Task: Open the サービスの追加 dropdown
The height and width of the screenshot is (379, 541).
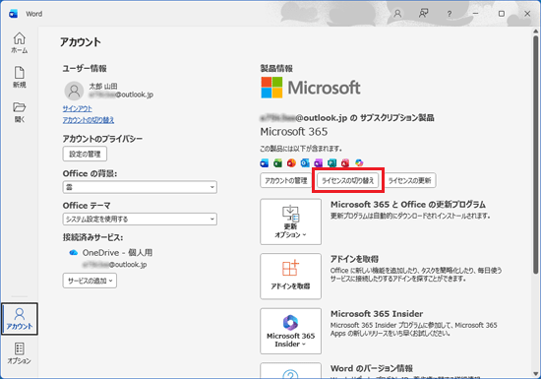Action: [x=90, y=281]
